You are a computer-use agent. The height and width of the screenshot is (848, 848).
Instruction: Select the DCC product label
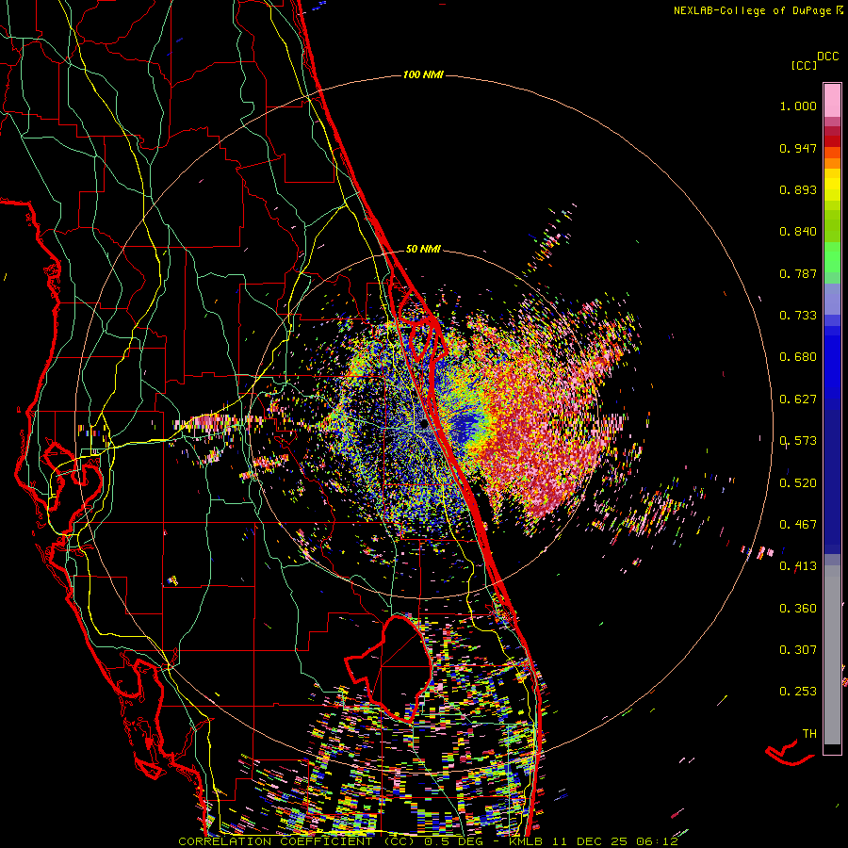pyautogui.click(x=828, y=57)
